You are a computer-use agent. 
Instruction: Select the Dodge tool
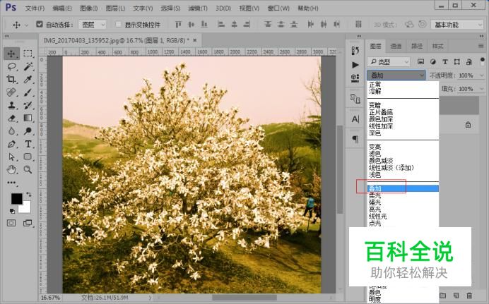click(28, 131)
